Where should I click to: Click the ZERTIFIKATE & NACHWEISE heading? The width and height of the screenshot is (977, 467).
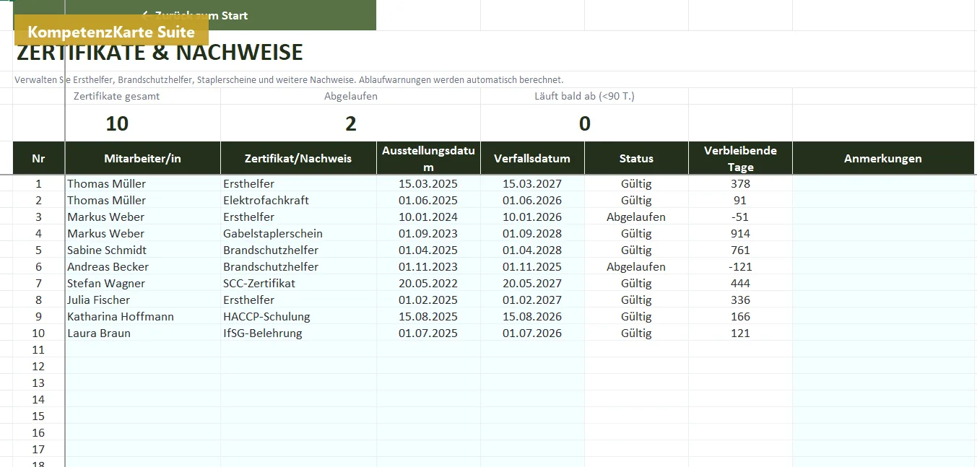click(160, 53)
